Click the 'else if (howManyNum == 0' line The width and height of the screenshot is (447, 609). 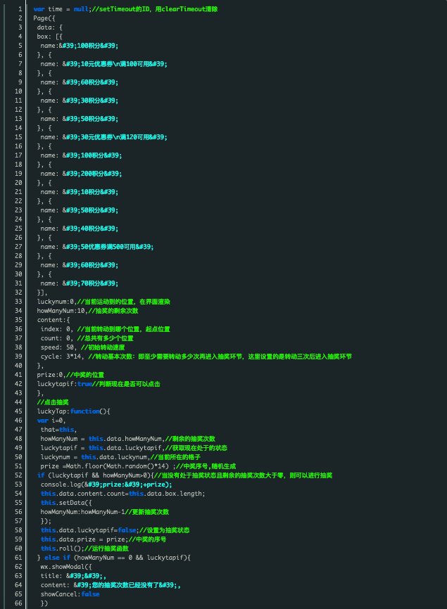[114, 558]
